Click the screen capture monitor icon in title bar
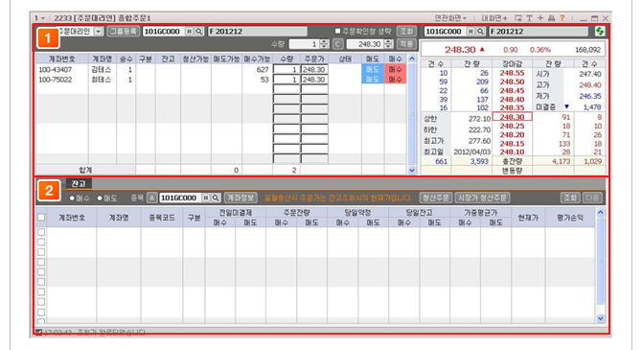The width and height of the screenshot is (642, 350). [x=518, y=18]
